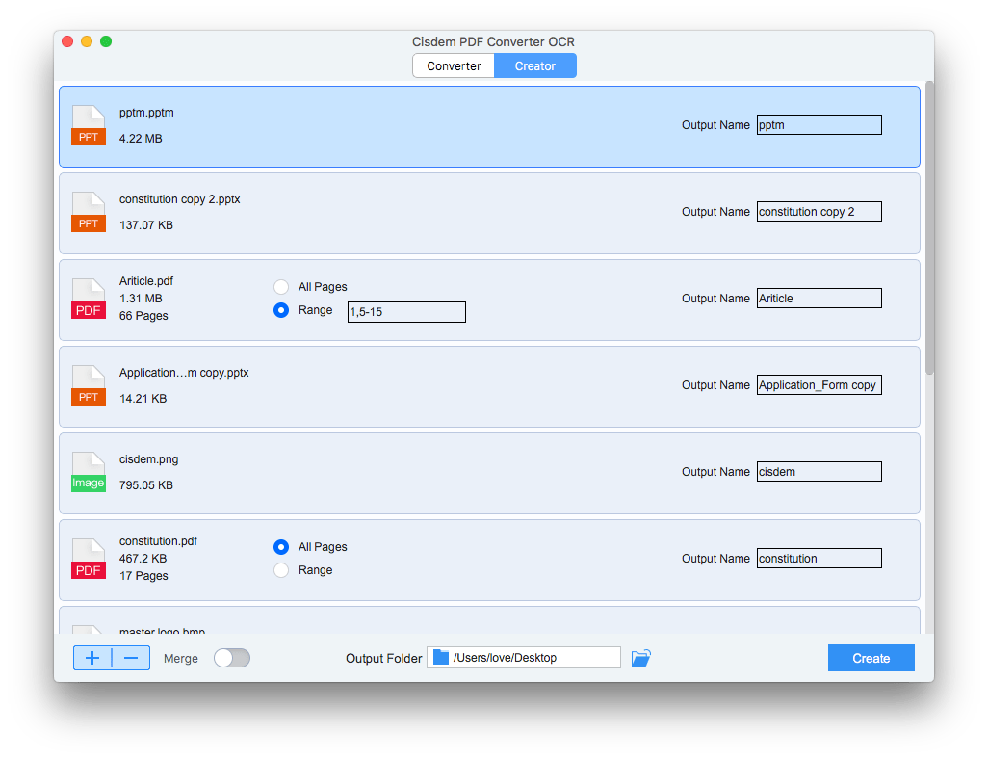This screenshot has height=759, width=988.
Task: Edit the Output Name field for cisdem
Action: point(819,472)
